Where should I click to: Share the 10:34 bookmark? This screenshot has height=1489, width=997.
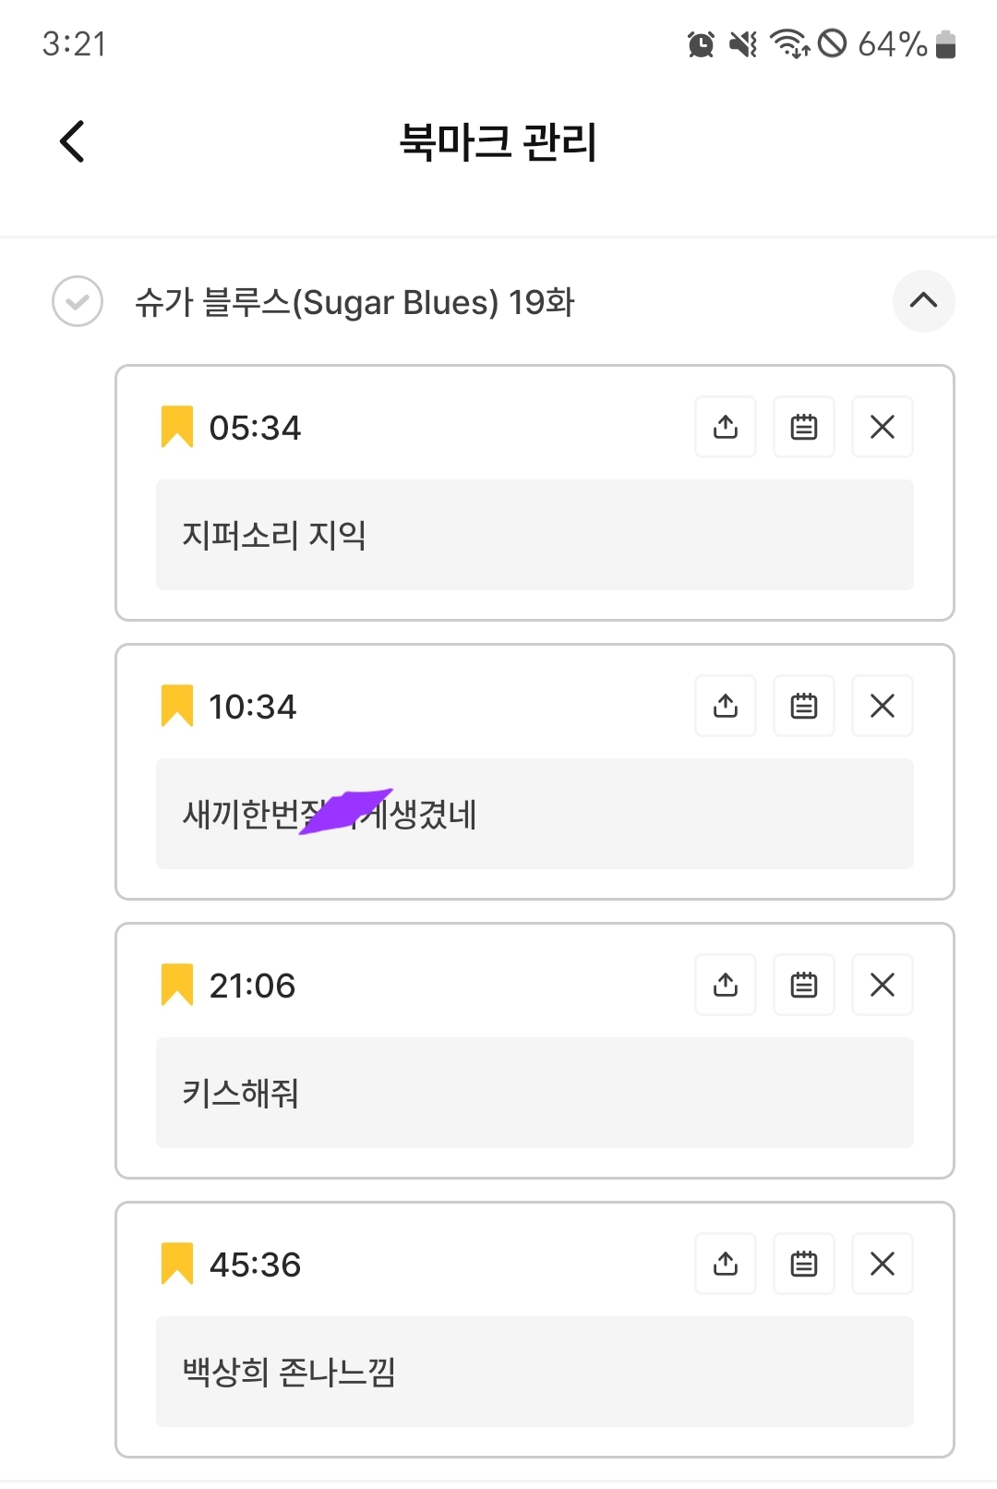click(x=726, y=706)
